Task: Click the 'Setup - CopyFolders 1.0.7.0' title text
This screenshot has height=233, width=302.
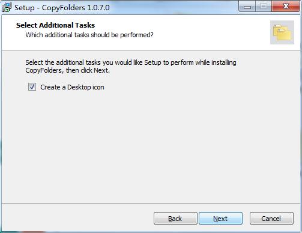Action: coord(62,8)
